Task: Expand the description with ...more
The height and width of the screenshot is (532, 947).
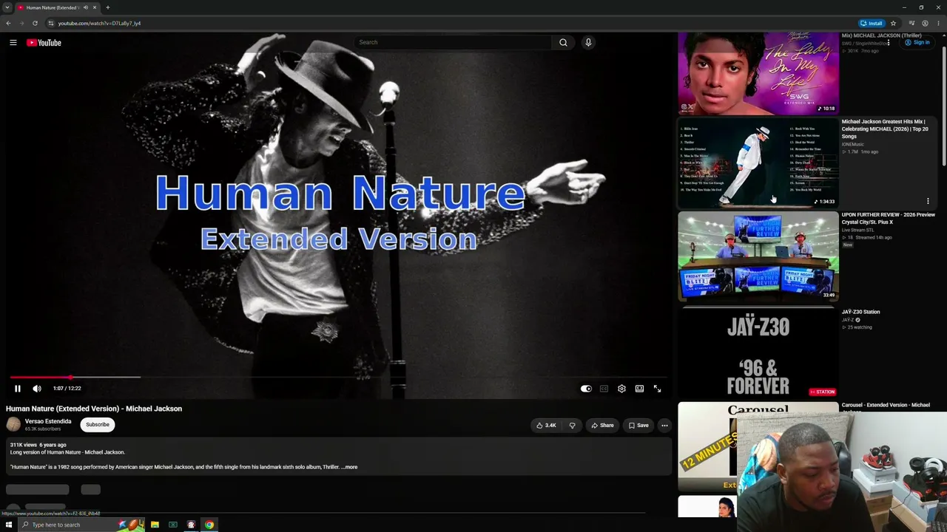Action: tap(350, 467)
